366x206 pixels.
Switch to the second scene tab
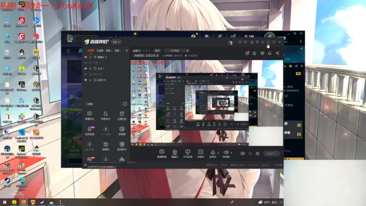click(100, 50)
